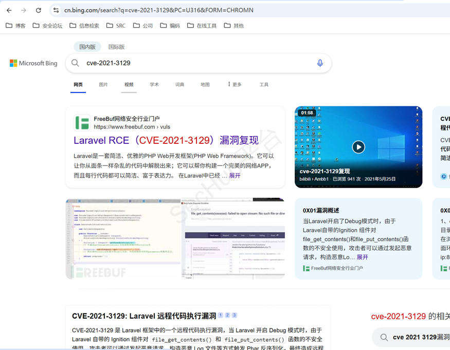
Task: Select the 视频 tab
Action: pos(129,85)
